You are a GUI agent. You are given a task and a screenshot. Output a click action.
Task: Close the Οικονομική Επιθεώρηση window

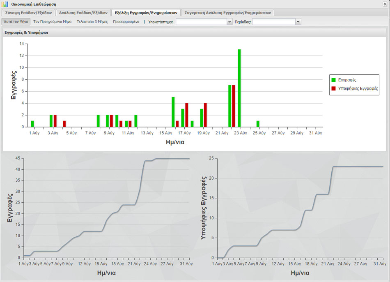pyautogui.click(x=385, y=4)
